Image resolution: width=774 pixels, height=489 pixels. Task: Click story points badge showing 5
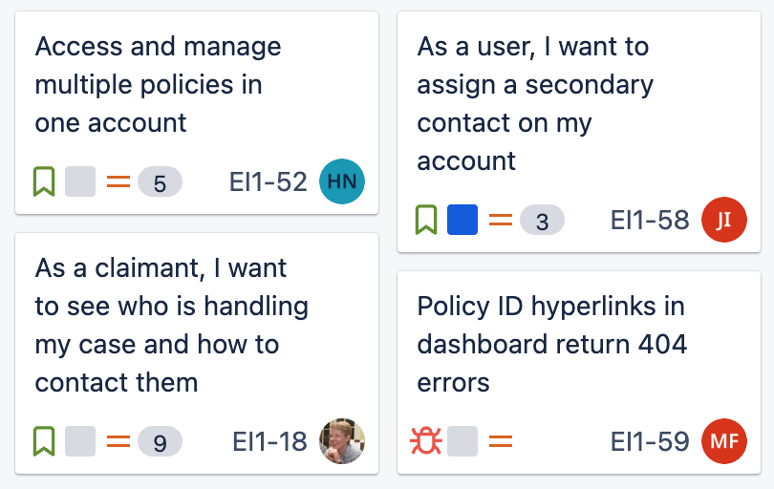[x=160, y=182]
